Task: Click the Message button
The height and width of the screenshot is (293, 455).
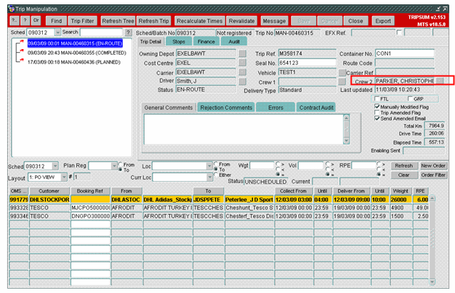Action: (275, 21)
